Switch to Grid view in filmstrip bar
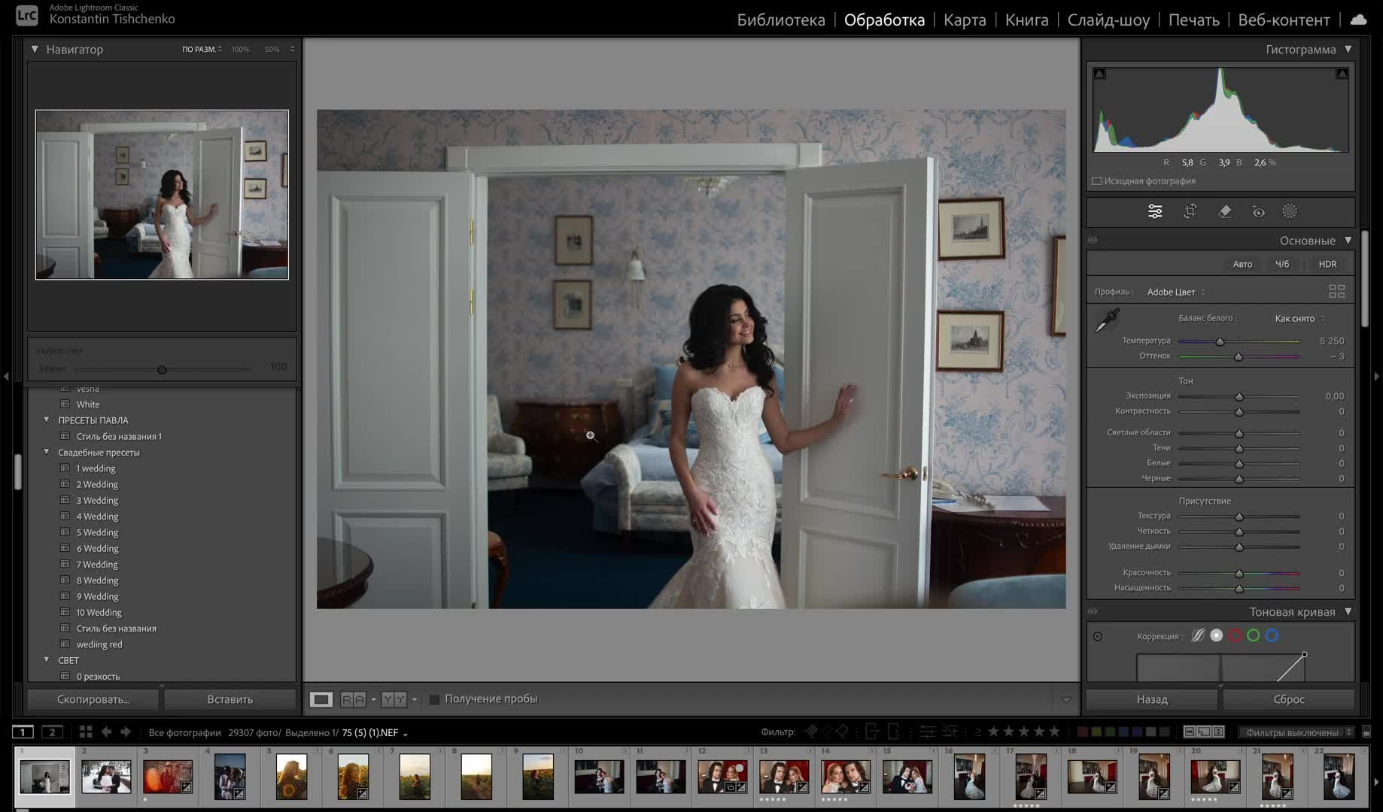This screenshot has height=812, width=1383. (86, 732)
